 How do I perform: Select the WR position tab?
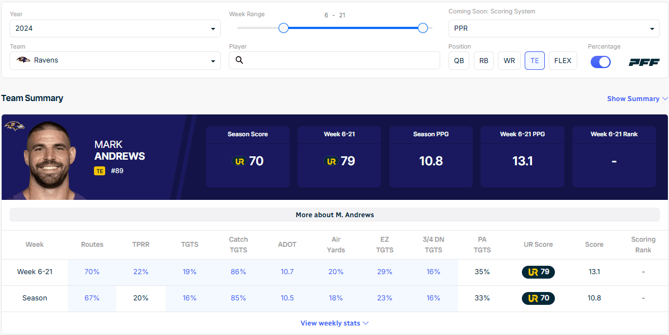509,60
